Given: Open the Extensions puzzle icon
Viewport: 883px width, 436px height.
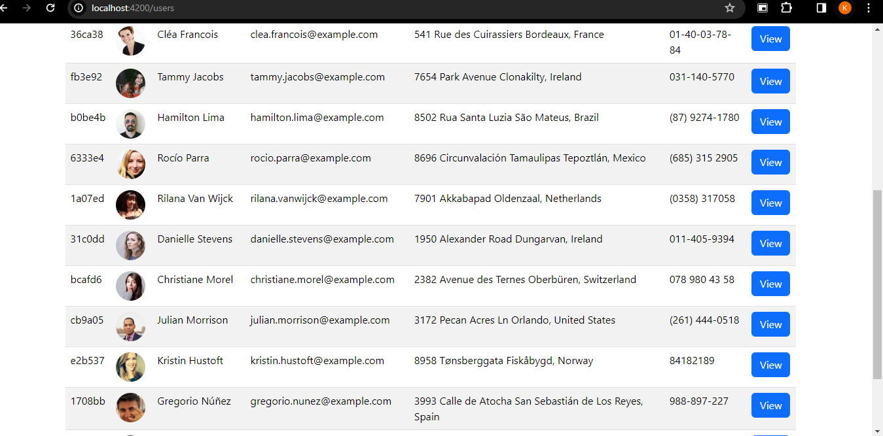Looking at the screenshot, I should pyautogui.click(x=786, y=8).
